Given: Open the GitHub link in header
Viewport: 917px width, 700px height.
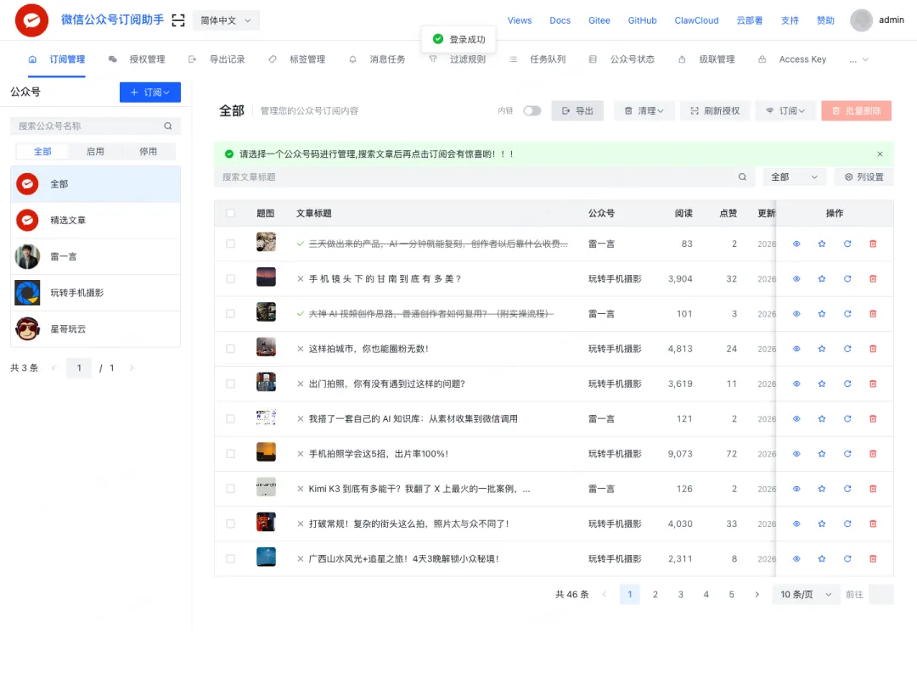Looking at the screenshot, I should pyautogui.click(x=642, y=20).
